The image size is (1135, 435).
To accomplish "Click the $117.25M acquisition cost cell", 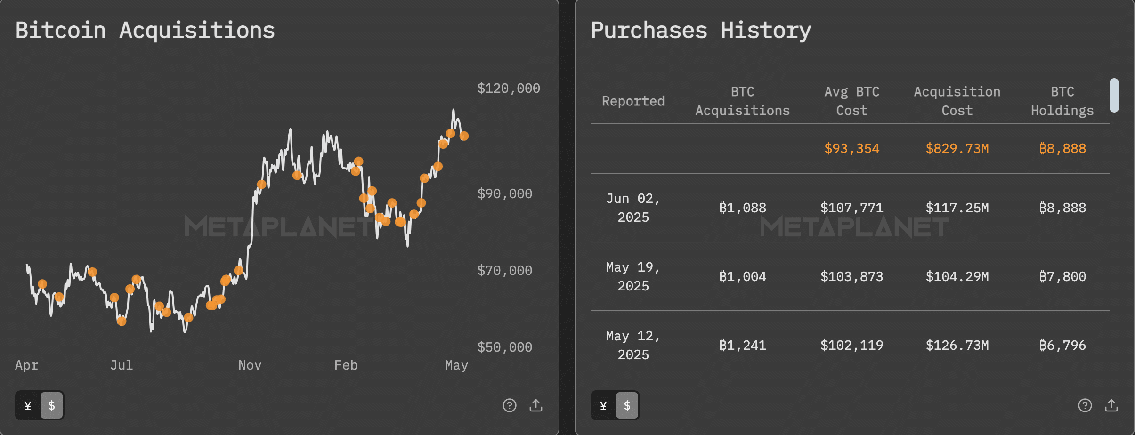I will coord(957,208).
